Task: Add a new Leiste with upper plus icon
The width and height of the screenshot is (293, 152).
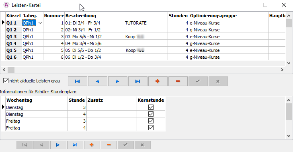Action: point(158,81)
